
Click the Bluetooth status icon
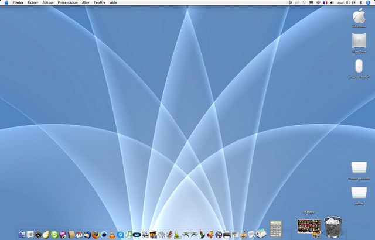coord(361,2)
